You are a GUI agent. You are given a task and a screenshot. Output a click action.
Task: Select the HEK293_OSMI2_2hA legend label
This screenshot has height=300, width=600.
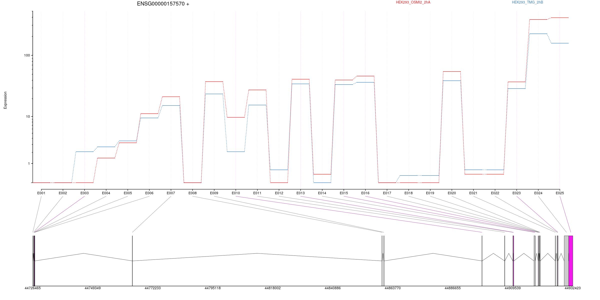413,2
